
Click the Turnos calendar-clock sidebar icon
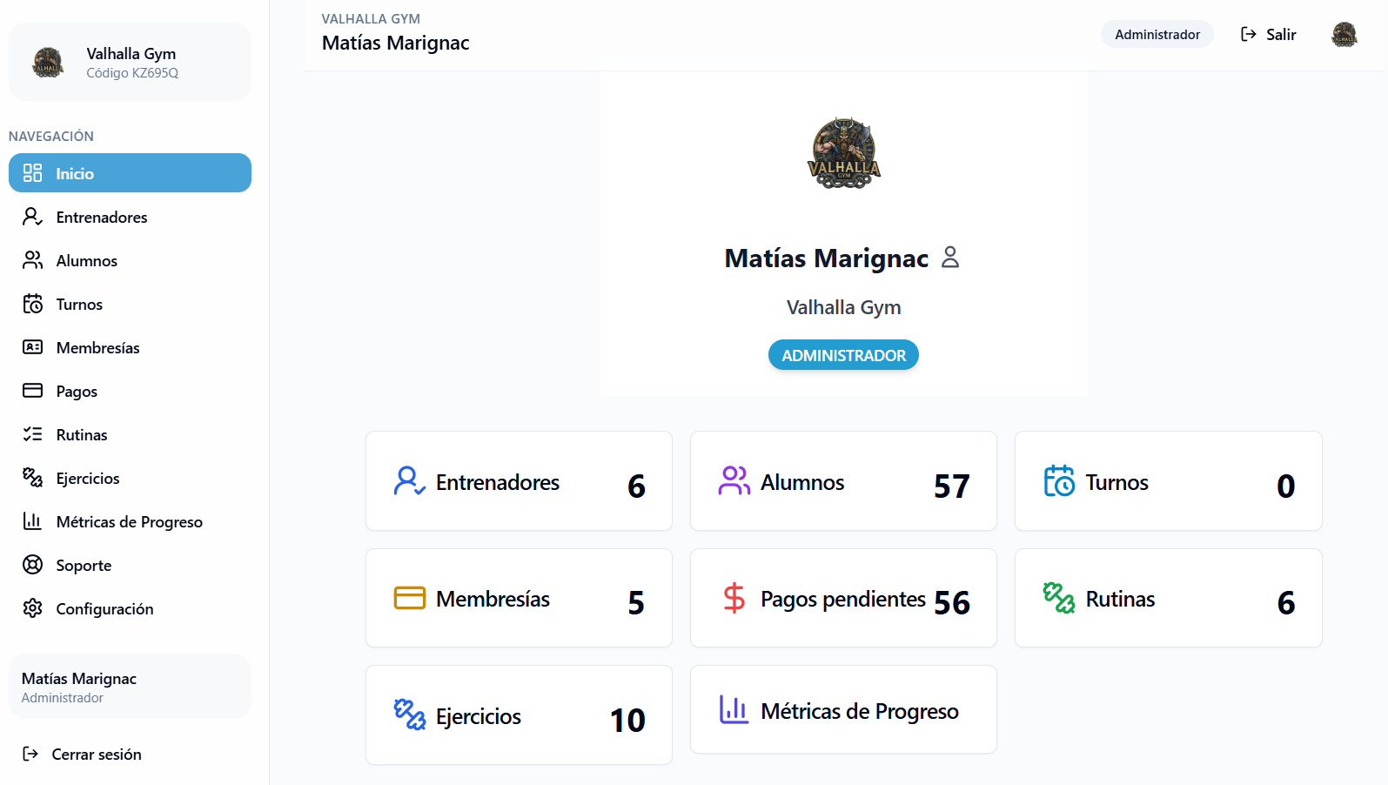point(32,304)
